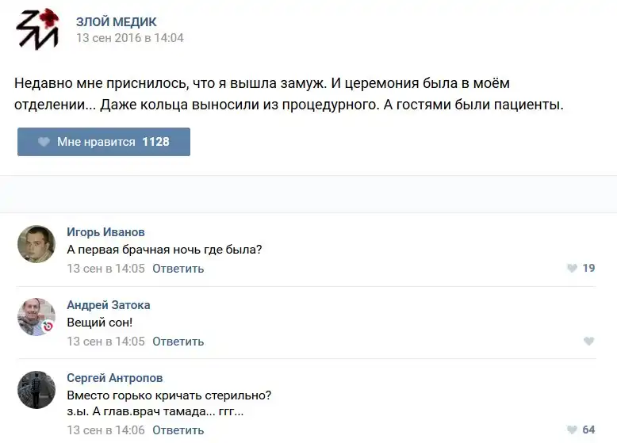The height and width of the screenshot is (443, 617).
Task: Open Андрей Затока's avatar photo
Action: (36, 317)
